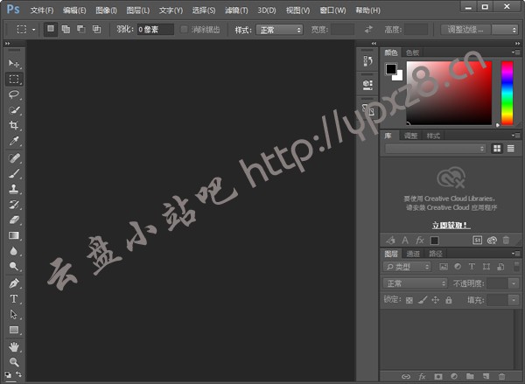Open the fill 填充 dropdown arrow
Viewport: 525px width, 384px height.
click(514, 300)
